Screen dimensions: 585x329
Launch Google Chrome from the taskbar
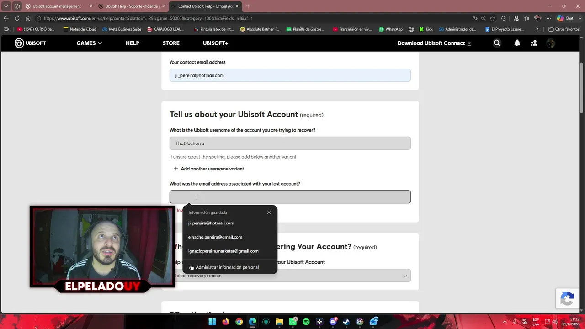point(239,322)
